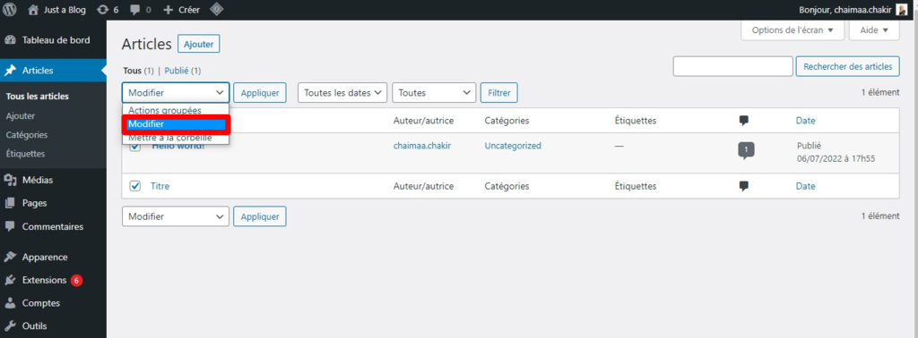Click into the article search field
The image size is (918, 338).
tap(733, 66)
